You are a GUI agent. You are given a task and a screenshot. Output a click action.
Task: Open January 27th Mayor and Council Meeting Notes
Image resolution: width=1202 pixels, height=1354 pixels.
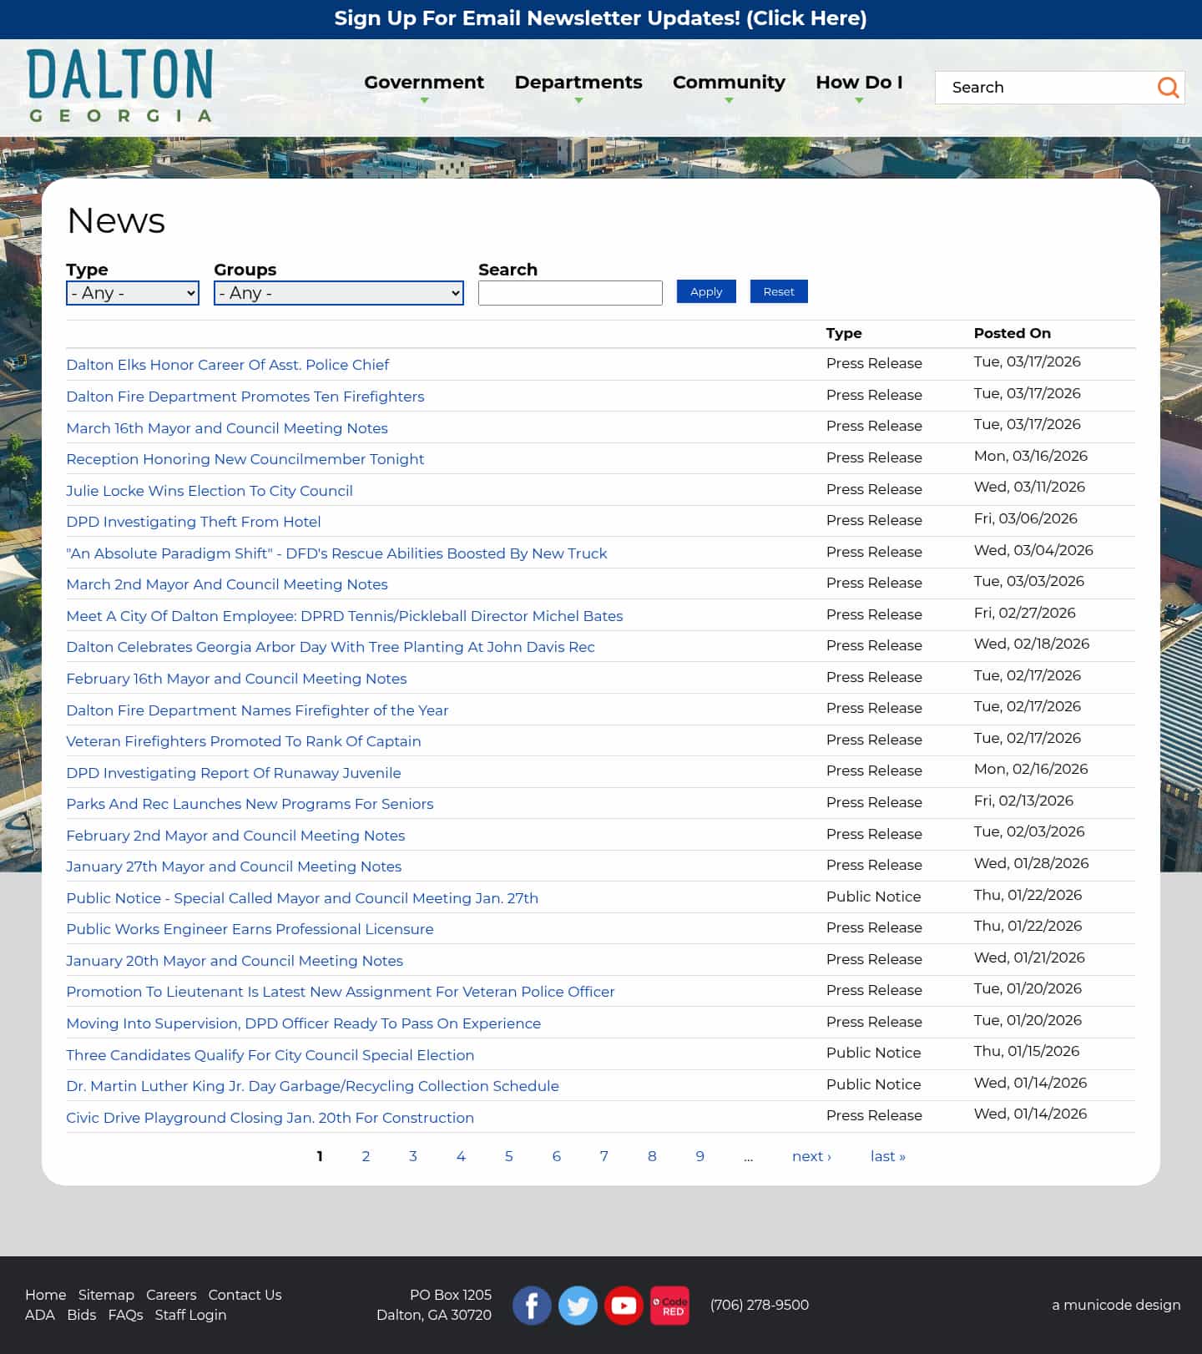234,866
